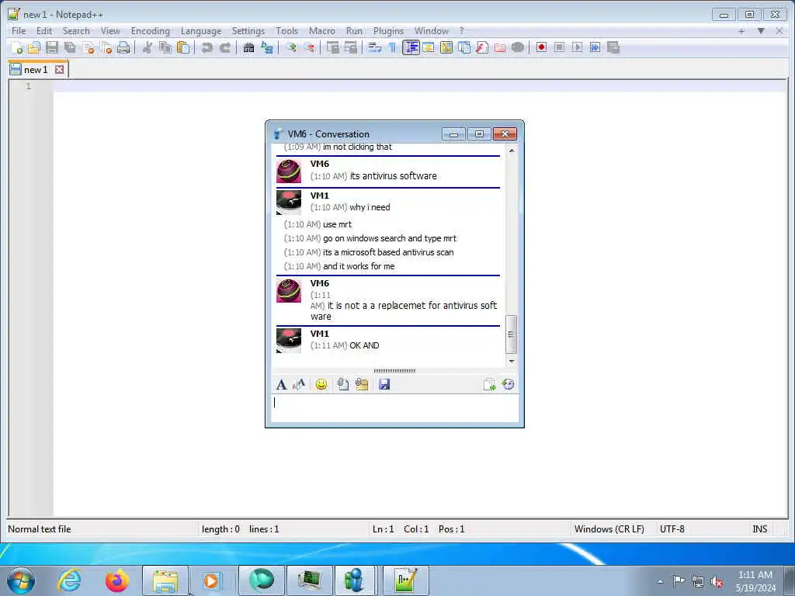The width and height of the screenshot is (795, 596).
Task: Click the Copy toolbar icon
Action: 165,47
